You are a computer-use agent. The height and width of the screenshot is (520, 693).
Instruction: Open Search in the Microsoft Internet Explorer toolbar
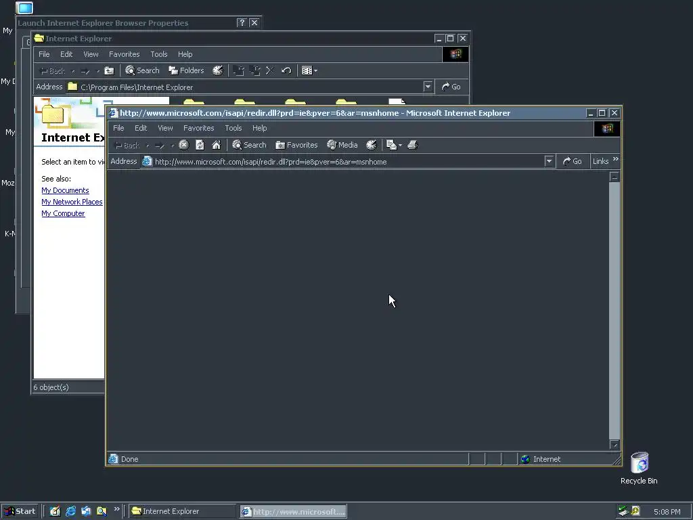(249, 145)
